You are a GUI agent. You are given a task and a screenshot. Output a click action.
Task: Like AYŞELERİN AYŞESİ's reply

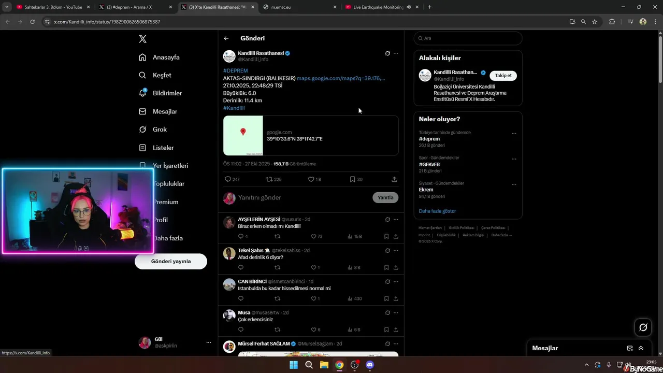click(x=313, y=236)
